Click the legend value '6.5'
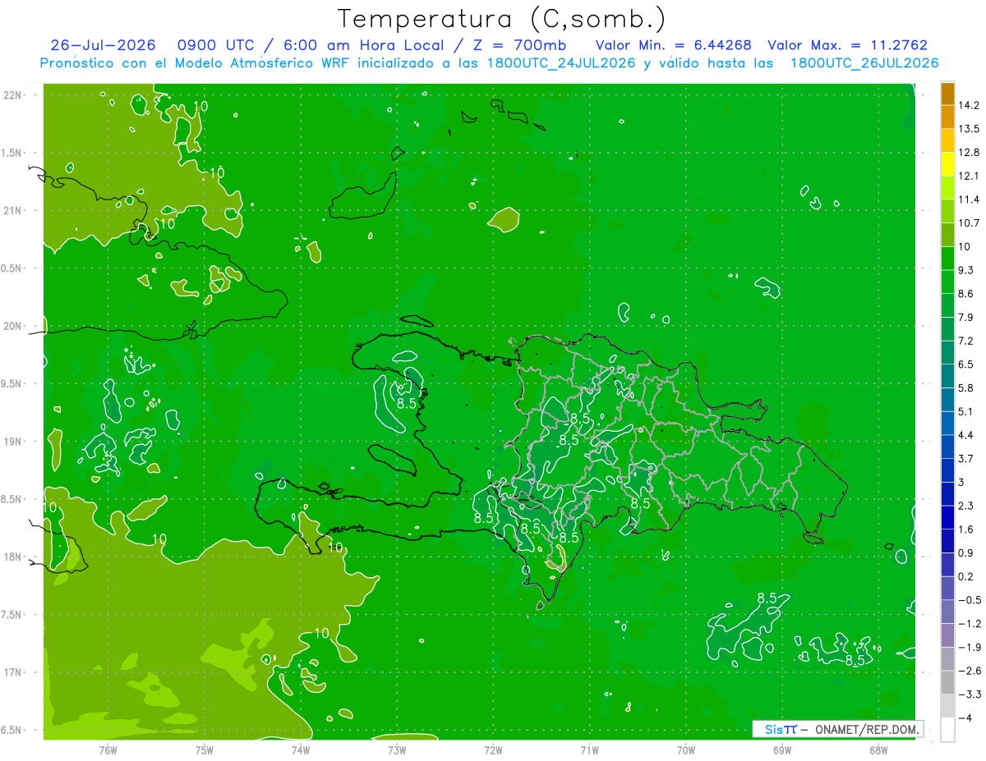986x761 pixels. (966, 364)
